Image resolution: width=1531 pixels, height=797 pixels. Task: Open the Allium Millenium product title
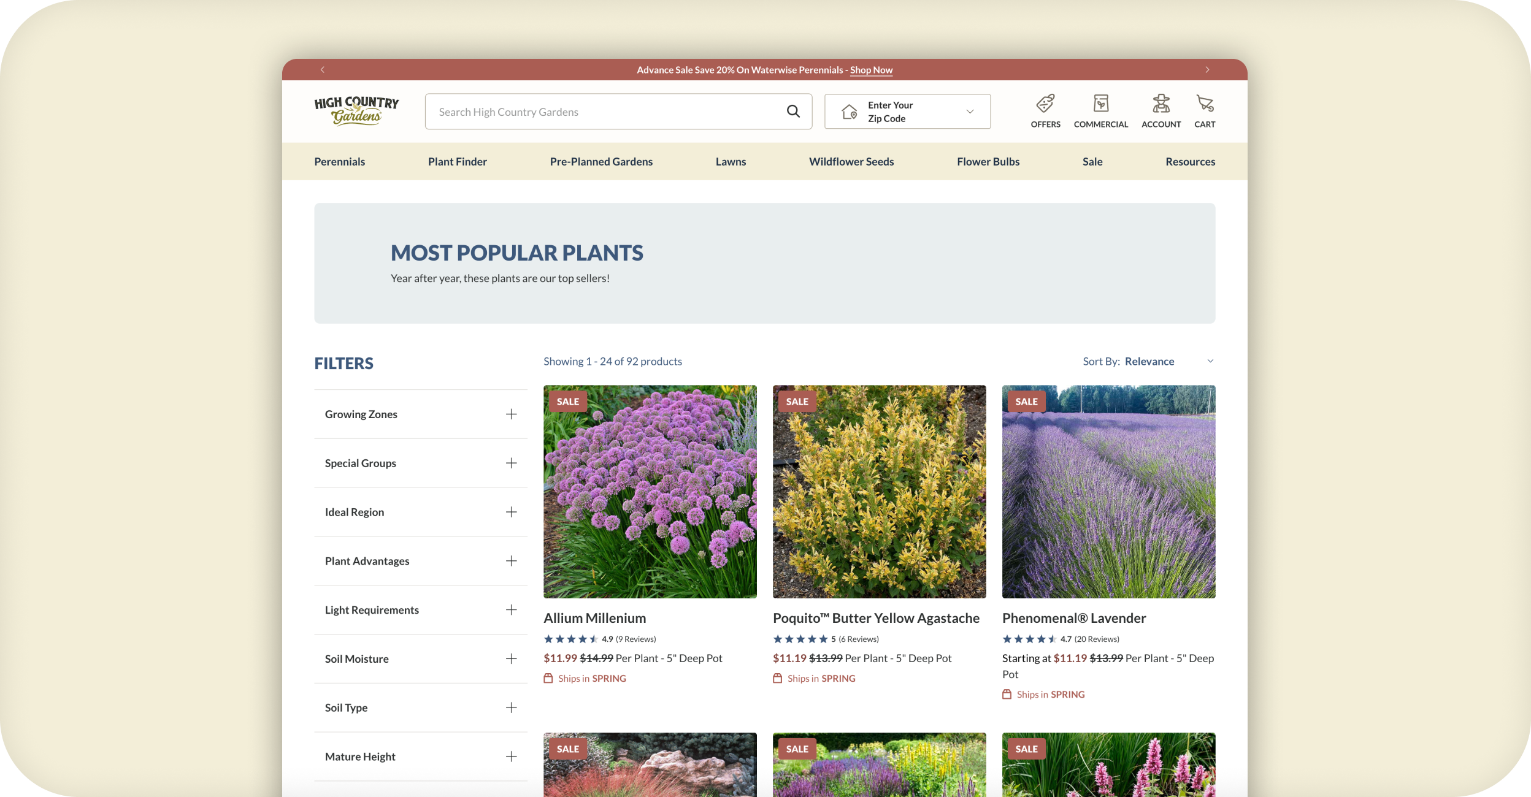(594, 618)
